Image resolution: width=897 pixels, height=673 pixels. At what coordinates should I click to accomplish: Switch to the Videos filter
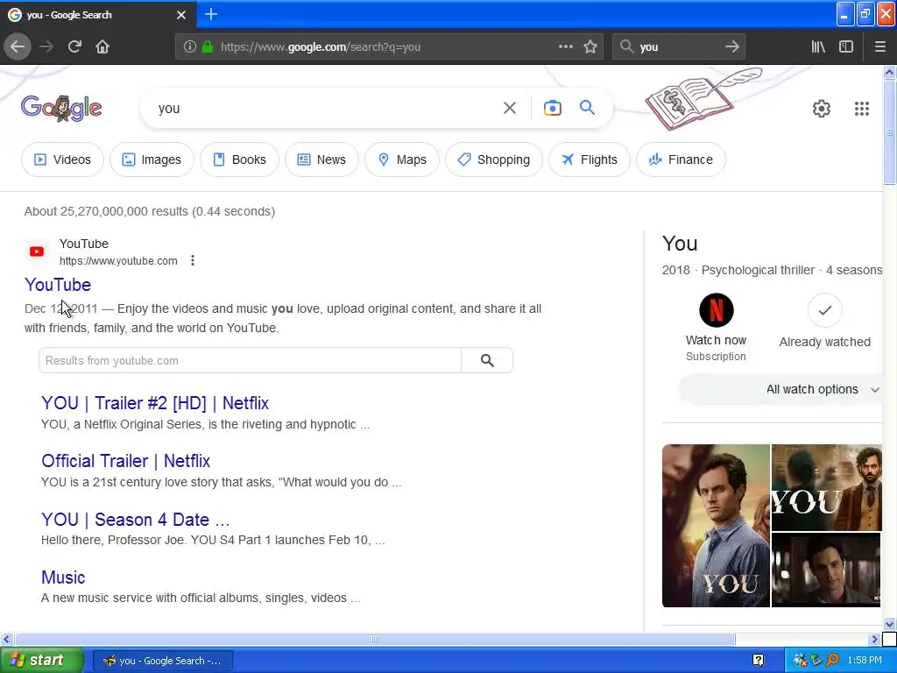tap(62, 159)
